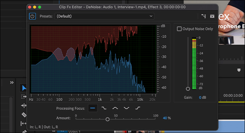Click the Gain slider handle
Image resolution: width=245 pixels, height=133 pixels.
point(188,89)
